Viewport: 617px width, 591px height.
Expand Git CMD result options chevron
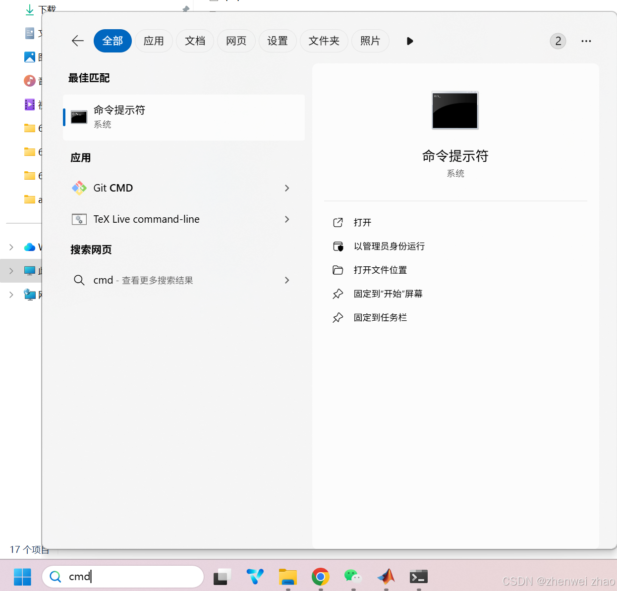pyautogui.click(x=287, y=188)
